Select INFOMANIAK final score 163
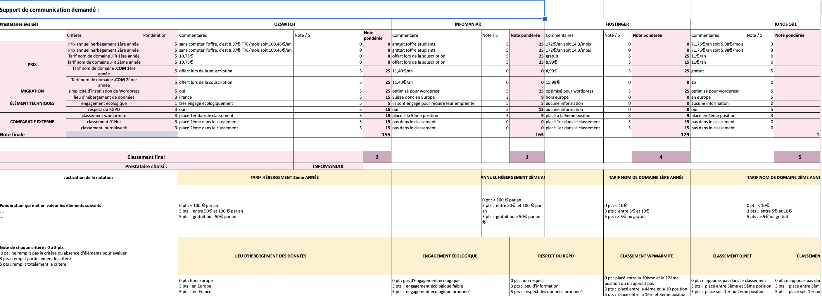Viewport: 822px width, 296px height. (x=527, y=135)
